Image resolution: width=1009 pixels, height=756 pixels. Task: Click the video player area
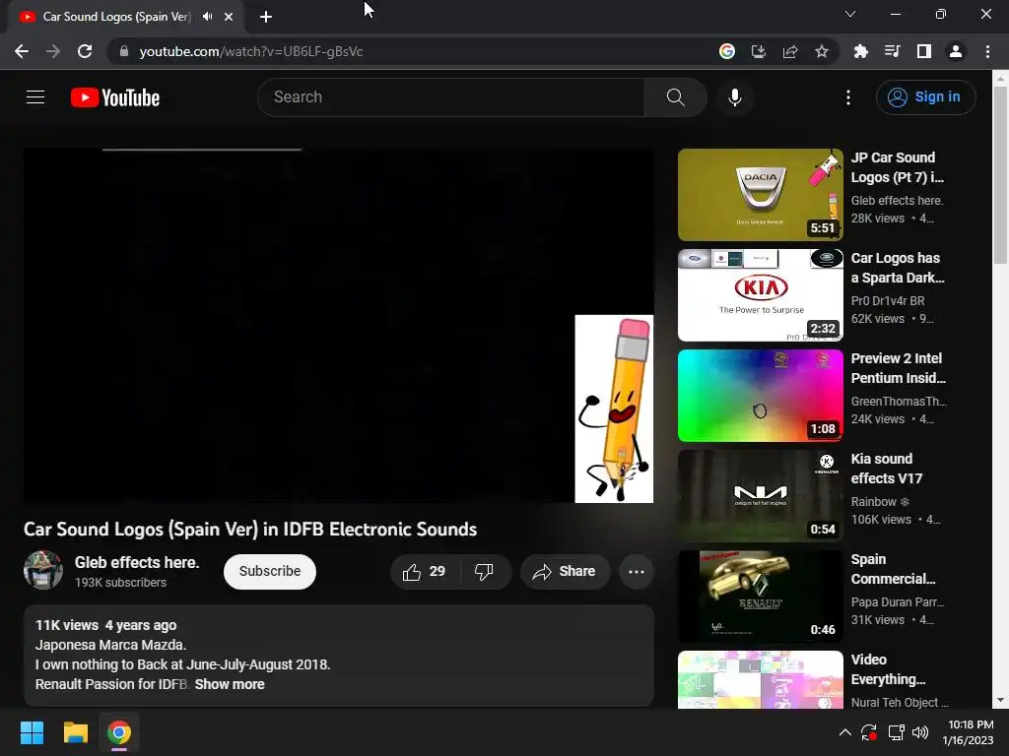[x=339, y=325]
